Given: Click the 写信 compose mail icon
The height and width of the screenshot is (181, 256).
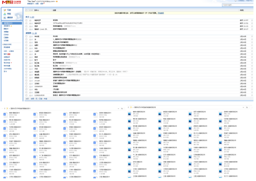Looking at the screenshot, I should 5,10.
